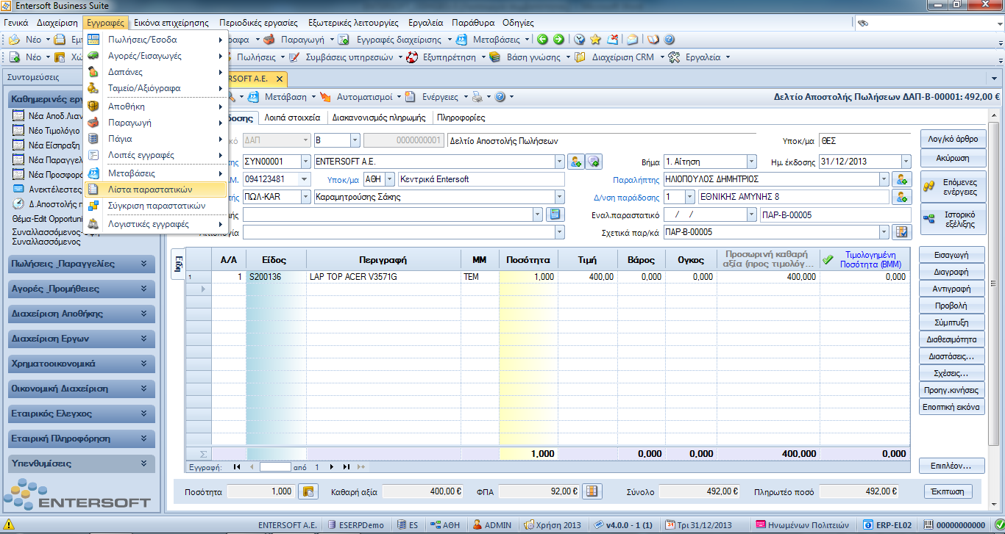Open Εξυπηρέτηση lifebuoy toolbar item
This screenshot has height=534, width=1005.
[444, 57]
